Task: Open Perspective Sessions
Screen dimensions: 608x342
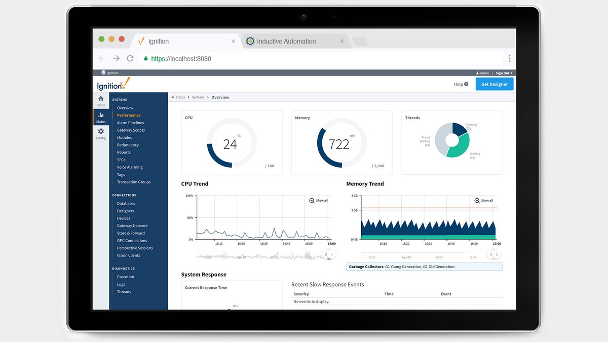Action: coord(135,248)
